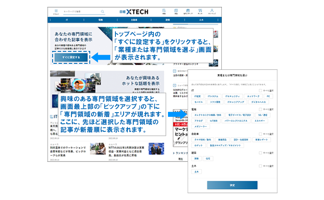This screenshot has width=324, height=200.
Task: Select the IT tab in the blue navigation bar
Action: tap(67, 20)
